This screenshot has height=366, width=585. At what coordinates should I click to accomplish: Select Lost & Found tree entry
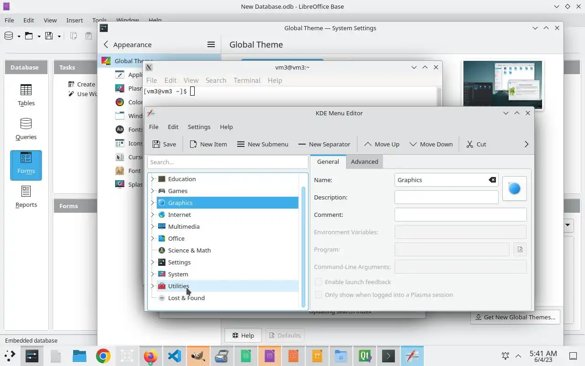coord(228,298)
